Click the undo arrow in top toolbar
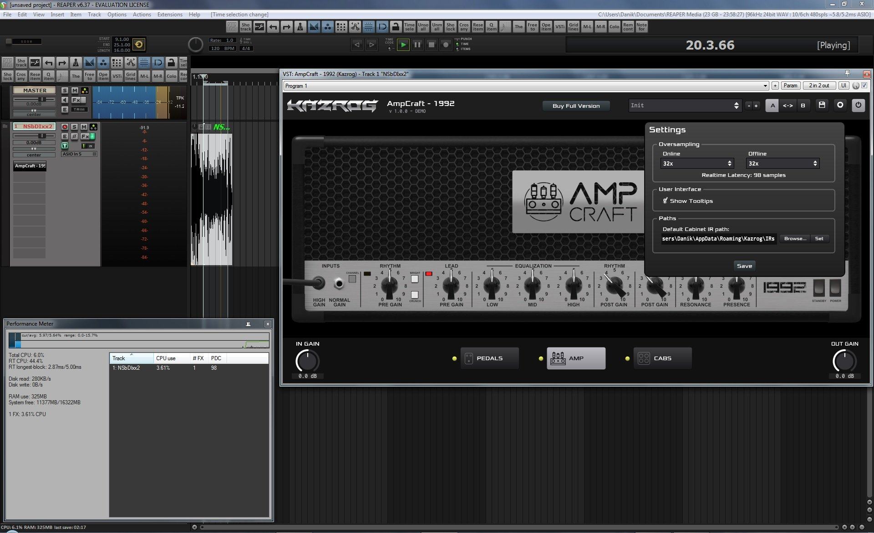 point(273,27)
